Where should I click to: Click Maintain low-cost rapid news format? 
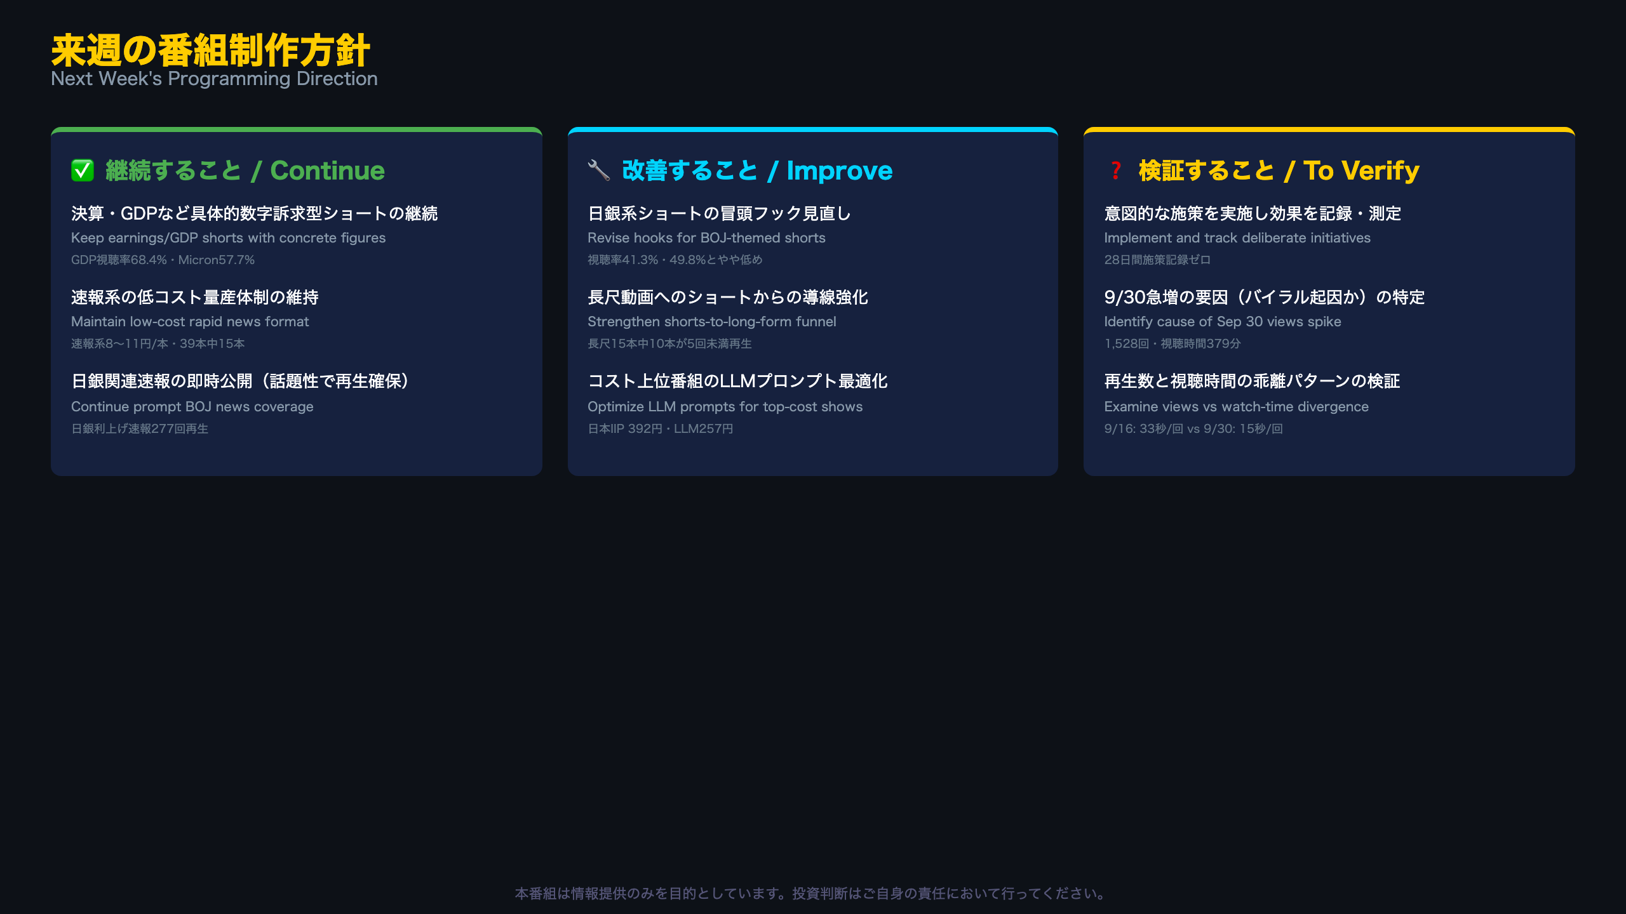(x=190, y=322)
